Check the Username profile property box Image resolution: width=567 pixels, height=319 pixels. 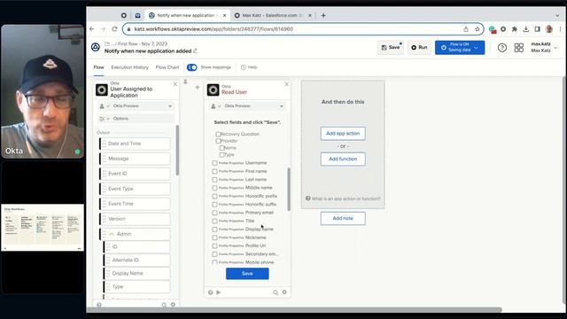214,163
